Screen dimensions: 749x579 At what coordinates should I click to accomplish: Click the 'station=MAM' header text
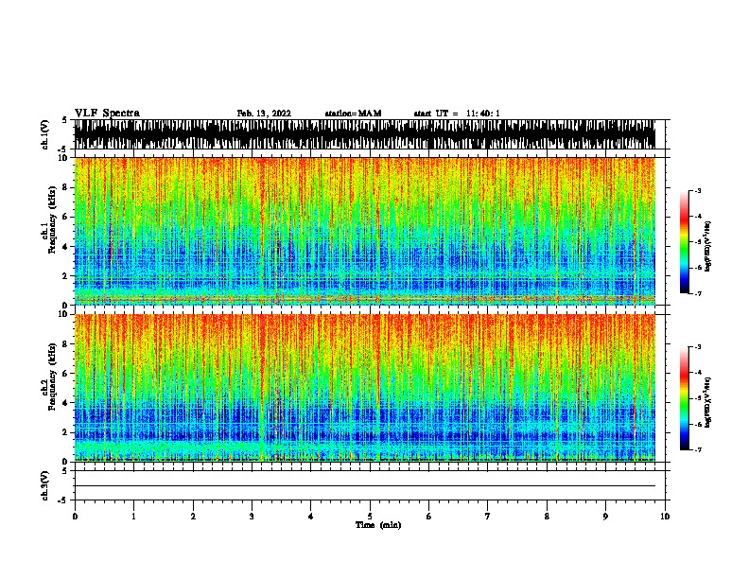353,114
